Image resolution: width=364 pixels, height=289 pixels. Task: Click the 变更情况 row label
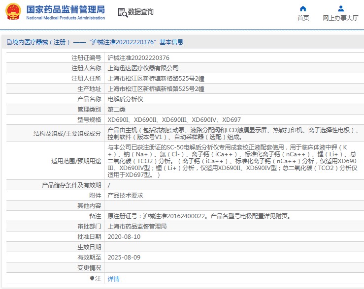point(89,268)
